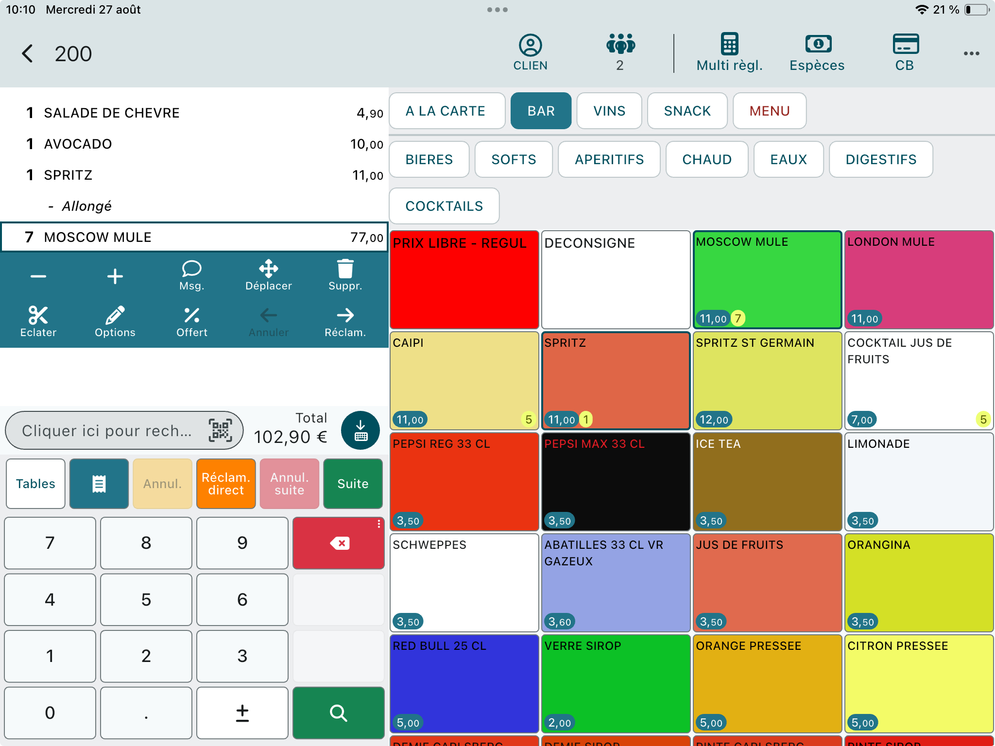Add SPRITZ ST GERMAIN tile
Viewport: 995px width, 746px height.
coord(767,381)
